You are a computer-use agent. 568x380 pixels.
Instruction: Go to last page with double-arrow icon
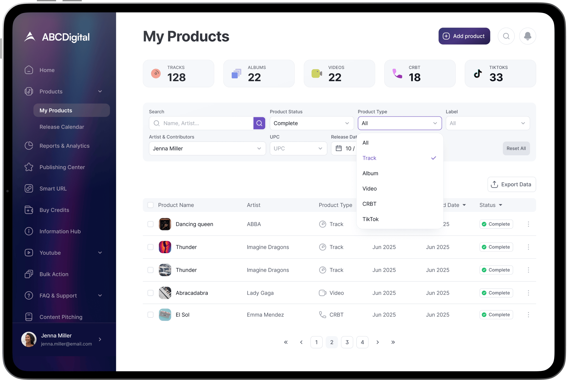(x=393, y=342)
